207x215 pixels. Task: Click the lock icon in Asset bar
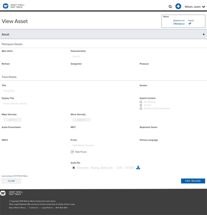click(x=204, y=34)
